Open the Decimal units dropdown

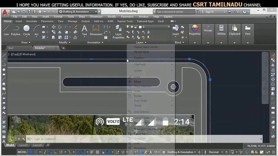point(215,152)
